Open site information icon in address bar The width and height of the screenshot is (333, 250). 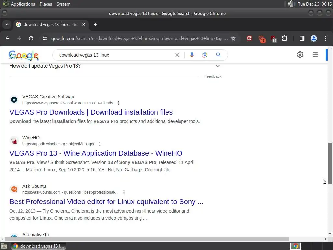(45, 38)
